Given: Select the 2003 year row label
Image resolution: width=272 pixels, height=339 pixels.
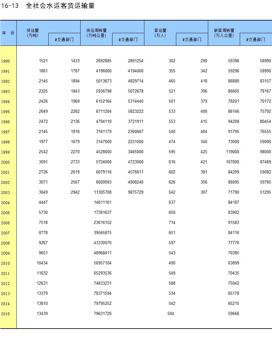Looking at the screenshot, I should [x=5, y=193].
